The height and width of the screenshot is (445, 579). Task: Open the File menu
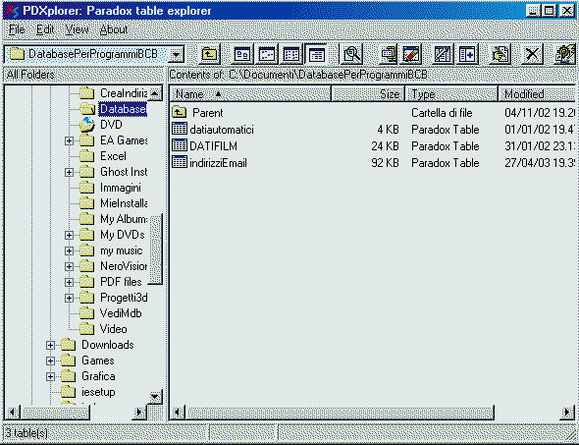click(17, 29)
